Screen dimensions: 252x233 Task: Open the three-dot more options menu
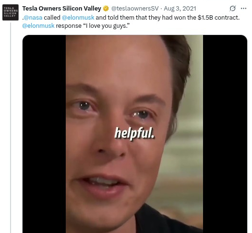tap(243, 8)
